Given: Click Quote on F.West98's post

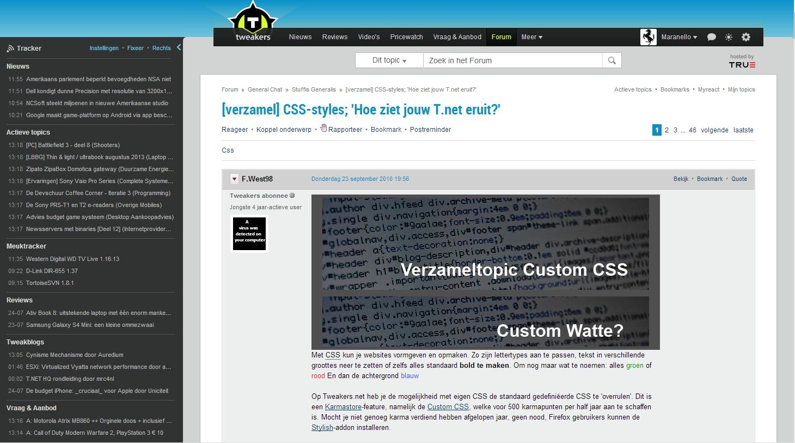Looking at the screenshot, I should click(x=739, y=179).
